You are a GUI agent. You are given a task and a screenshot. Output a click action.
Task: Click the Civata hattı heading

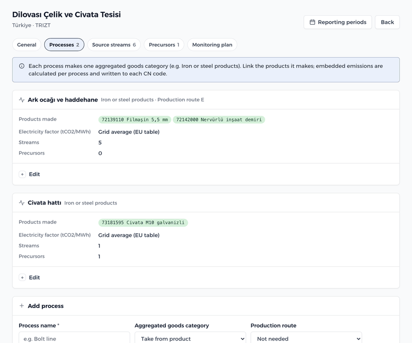pyautogui.click(x=44, y=203)
